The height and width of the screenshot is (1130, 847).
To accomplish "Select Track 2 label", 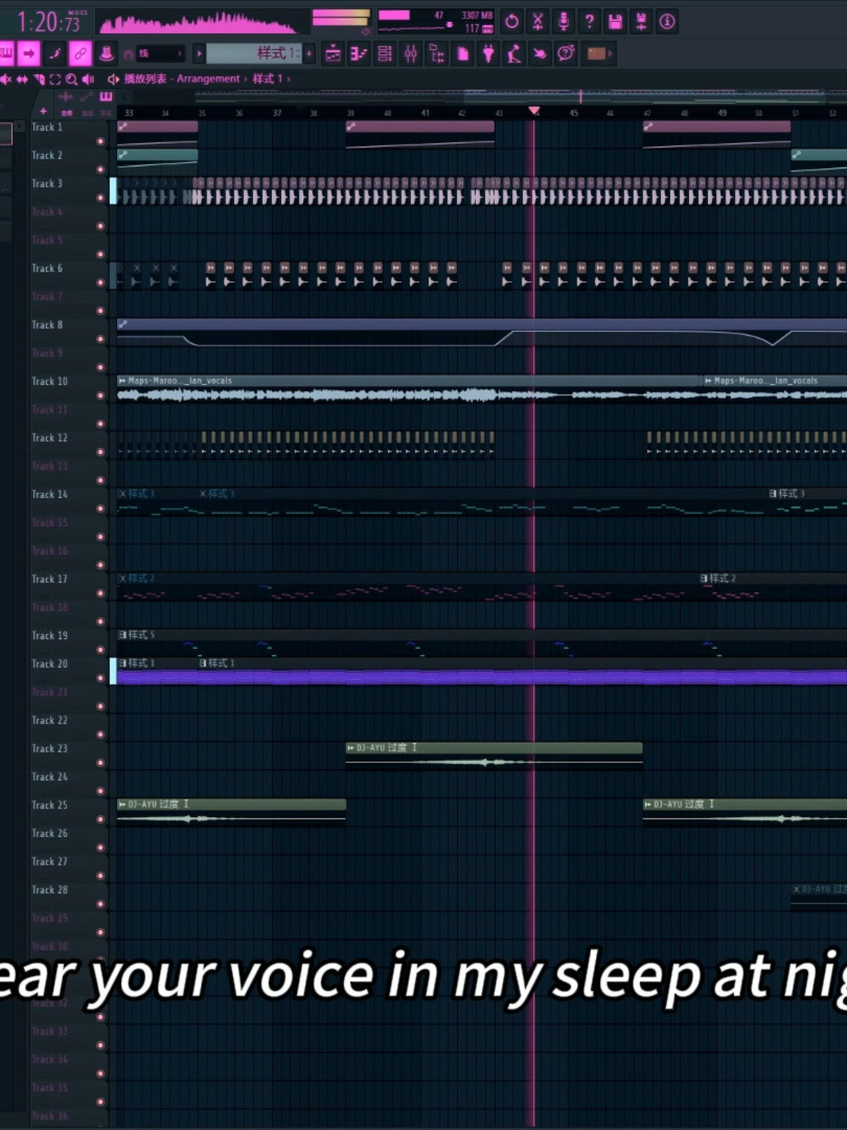I will (47, 156).
